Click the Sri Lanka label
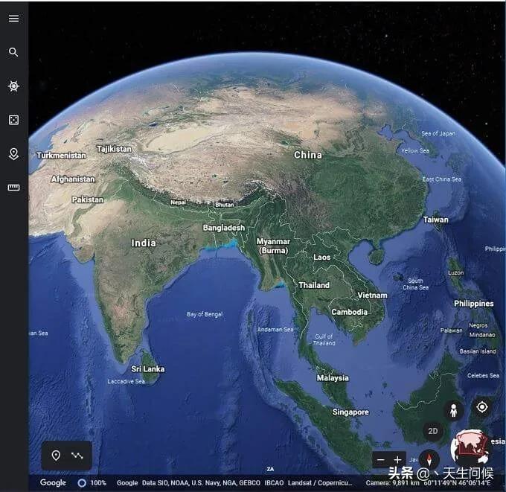This screenshot has width=506, height=492. [148, 369]
